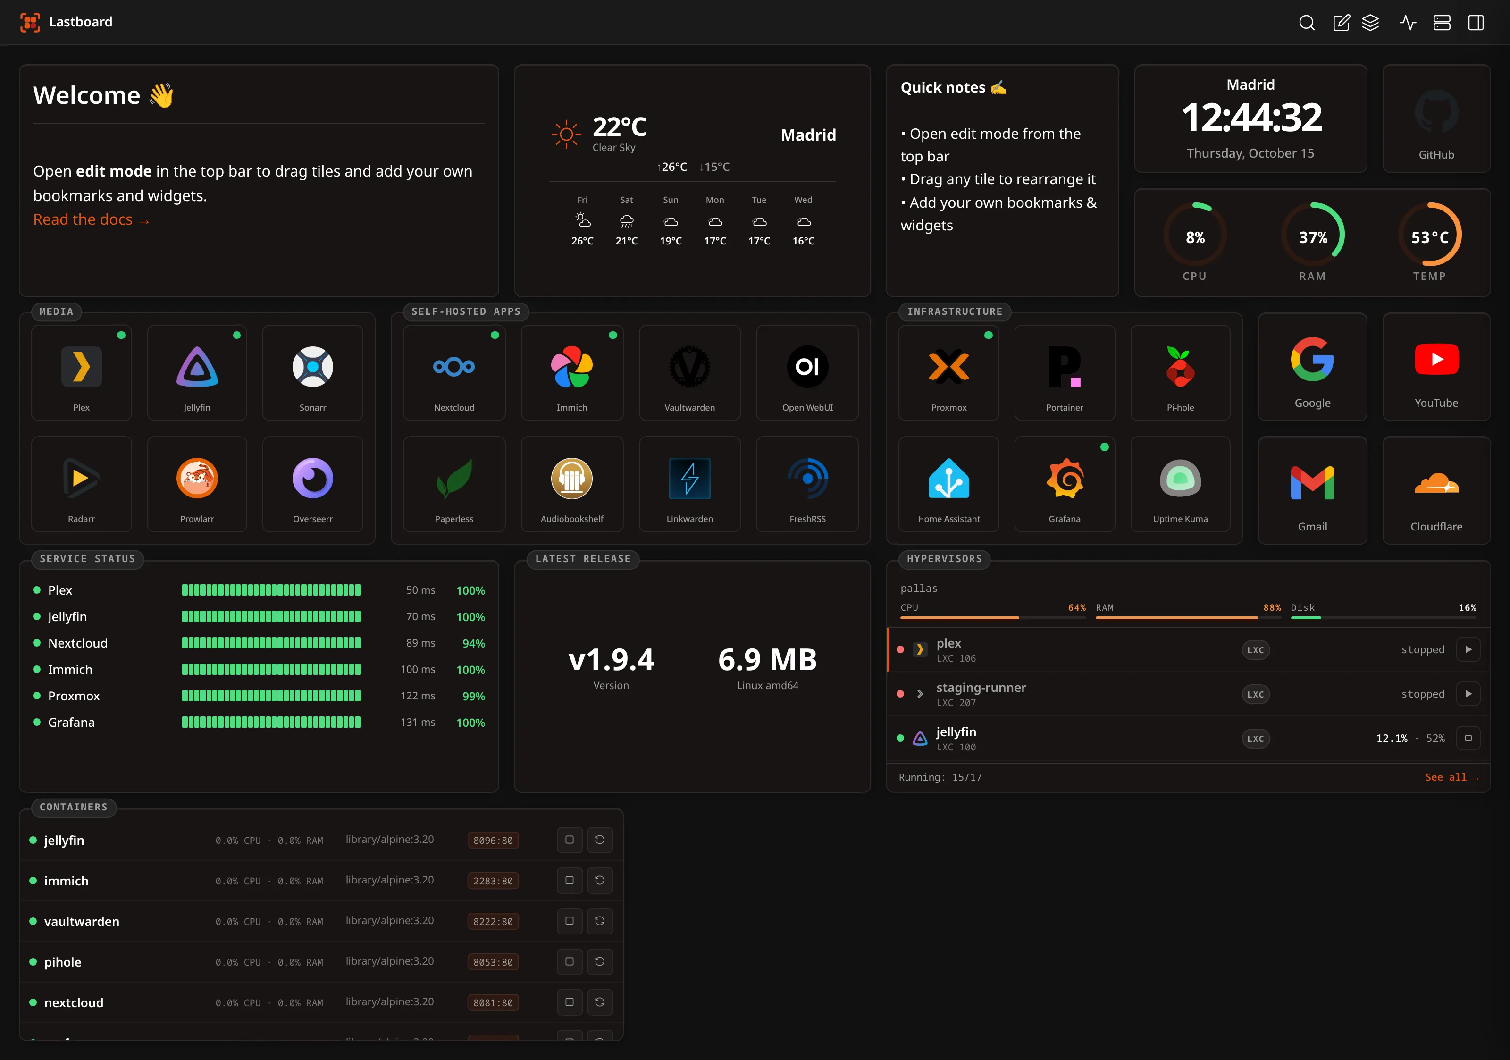
Task: Open the Gmail bookmark
Action: tap(1313, 490)
